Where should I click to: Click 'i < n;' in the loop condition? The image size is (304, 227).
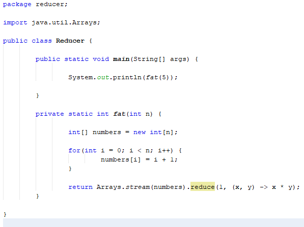click(x=141, y=150)
